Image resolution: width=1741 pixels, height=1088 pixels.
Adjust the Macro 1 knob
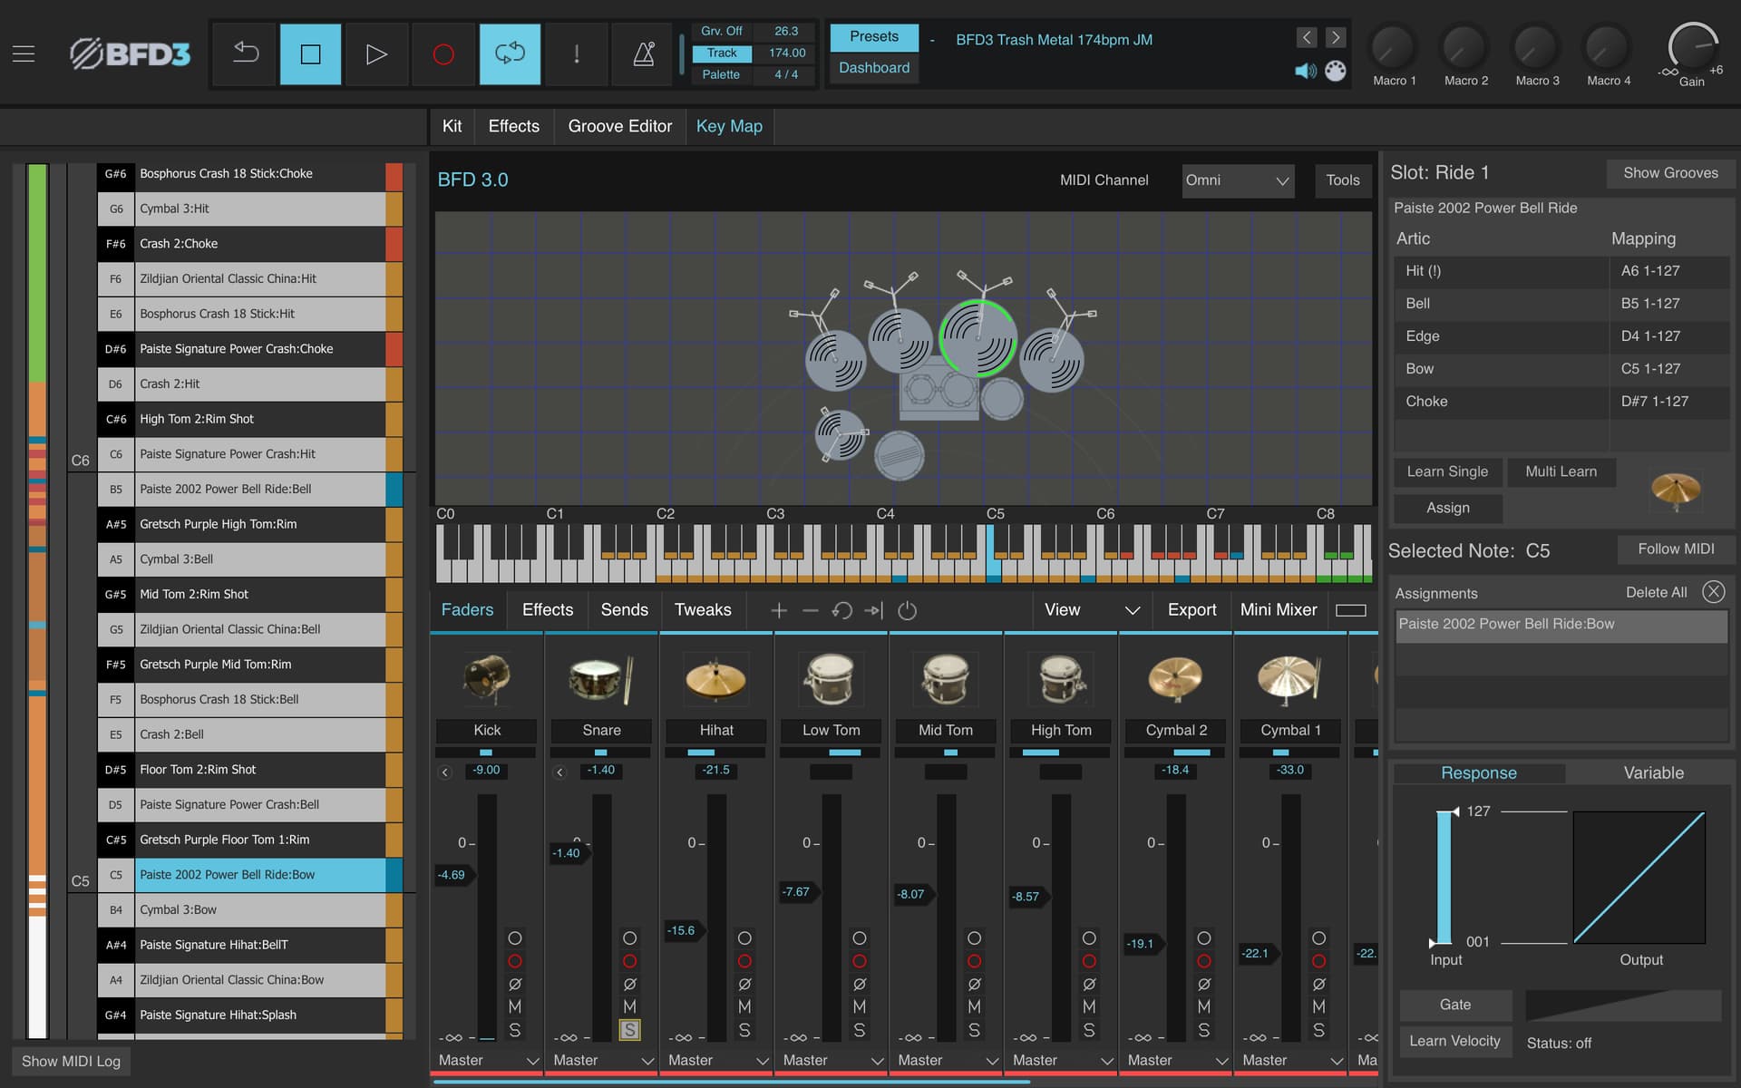click(1394, 48)
